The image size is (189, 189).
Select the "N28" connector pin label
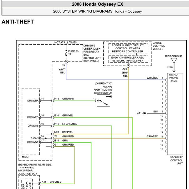coord(57,132)
